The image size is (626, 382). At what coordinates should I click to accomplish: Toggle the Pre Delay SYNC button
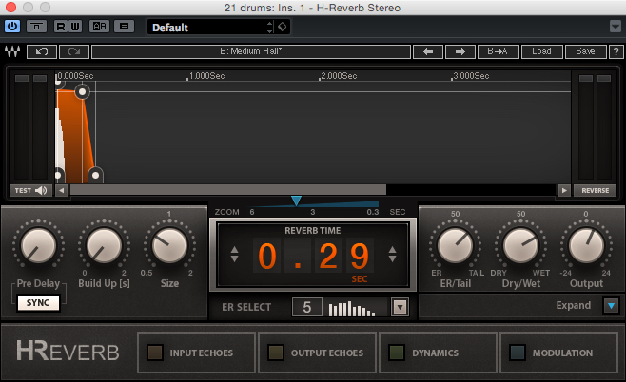point(38,302)
